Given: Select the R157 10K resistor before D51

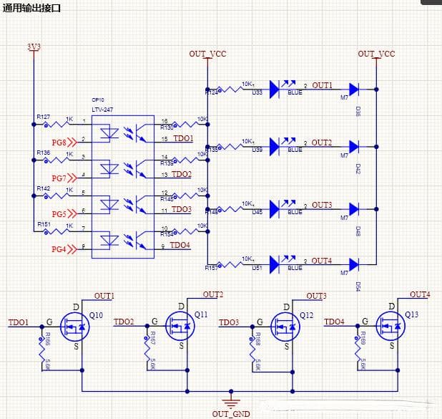Looking at the screenshot, I should coord(230,264).
